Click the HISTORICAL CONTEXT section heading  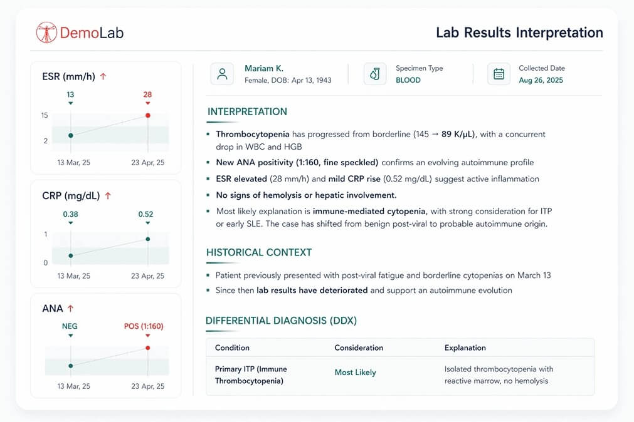coord(259,252)
